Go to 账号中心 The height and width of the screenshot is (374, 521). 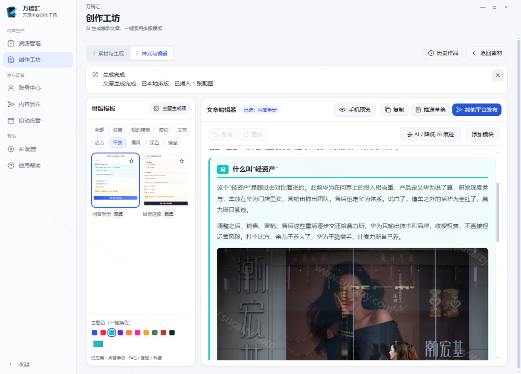[38, 88]
